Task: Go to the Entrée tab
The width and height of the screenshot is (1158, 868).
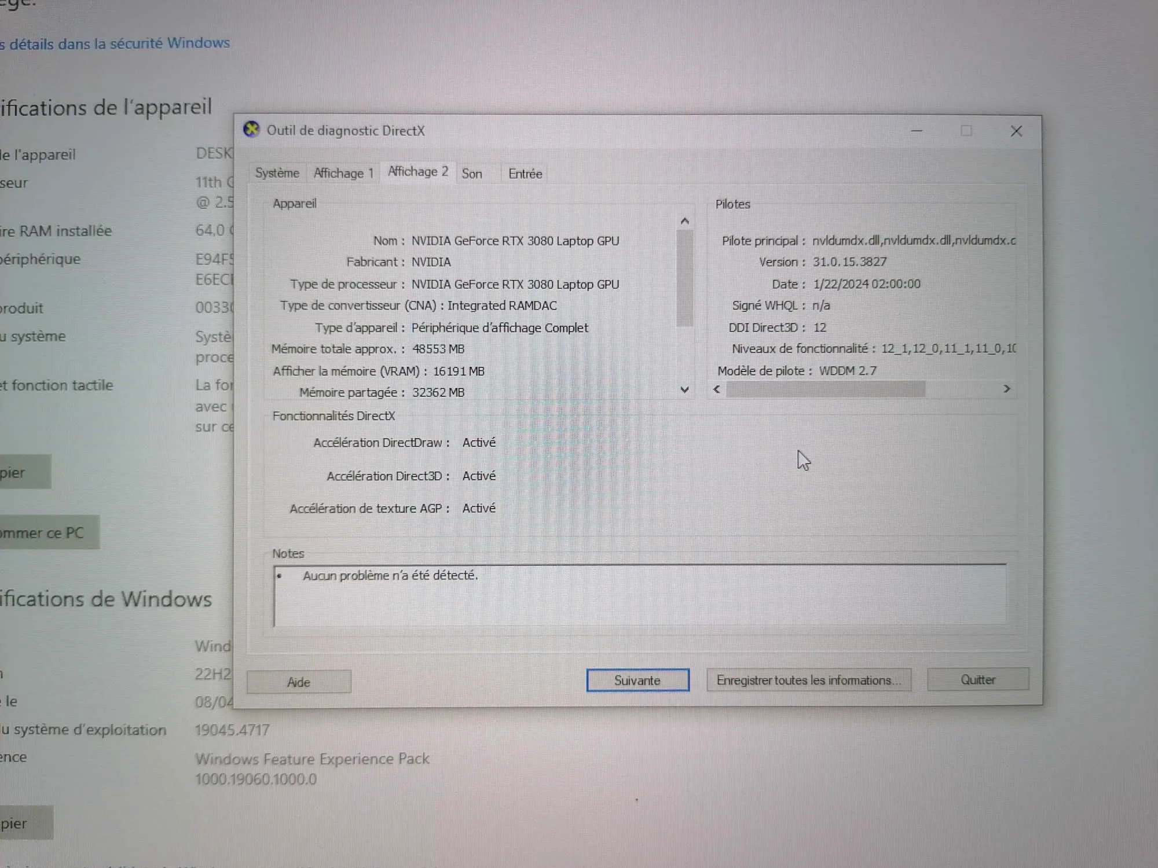Action: [x=525, y=174]
